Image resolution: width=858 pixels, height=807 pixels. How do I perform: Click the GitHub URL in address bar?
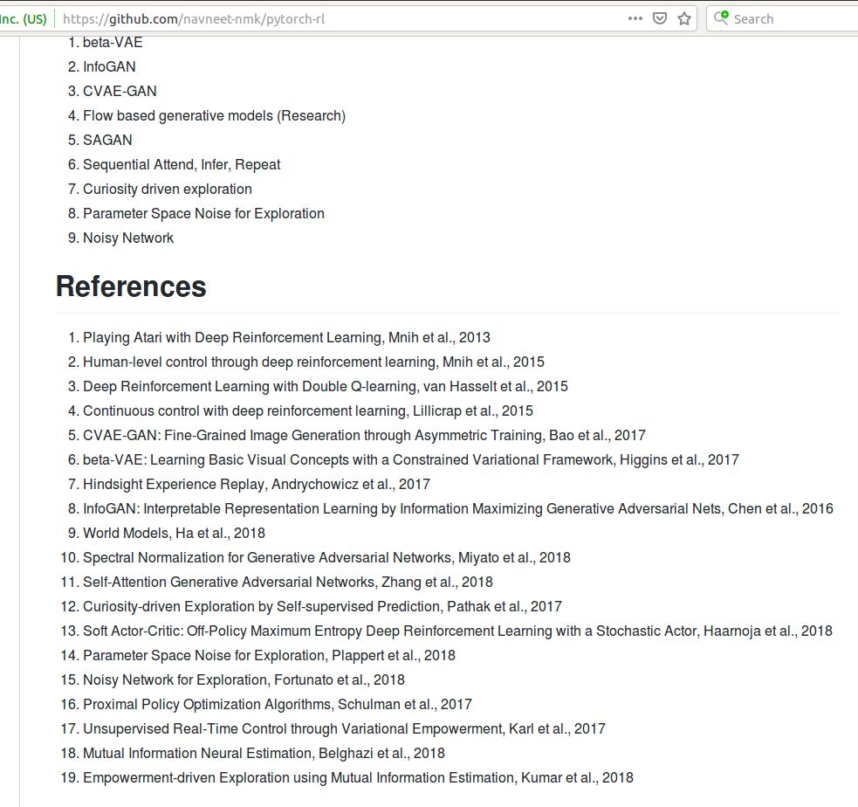194,19
